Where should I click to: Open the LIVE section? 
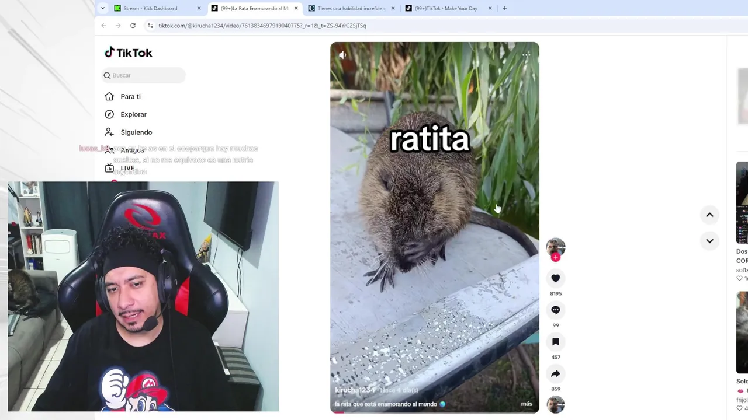(127, 168)
